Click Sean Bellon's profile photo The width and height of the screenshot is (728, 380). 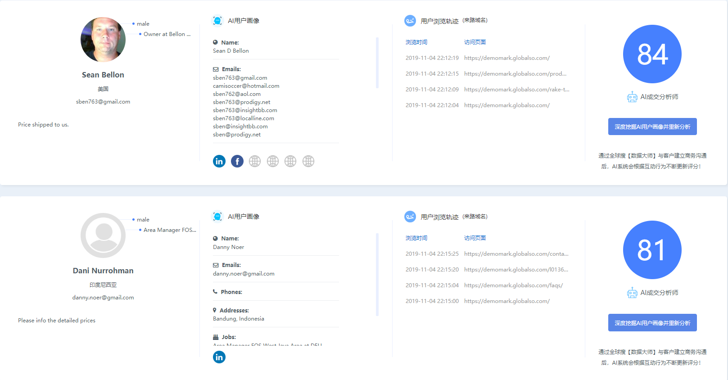[103, 40]
